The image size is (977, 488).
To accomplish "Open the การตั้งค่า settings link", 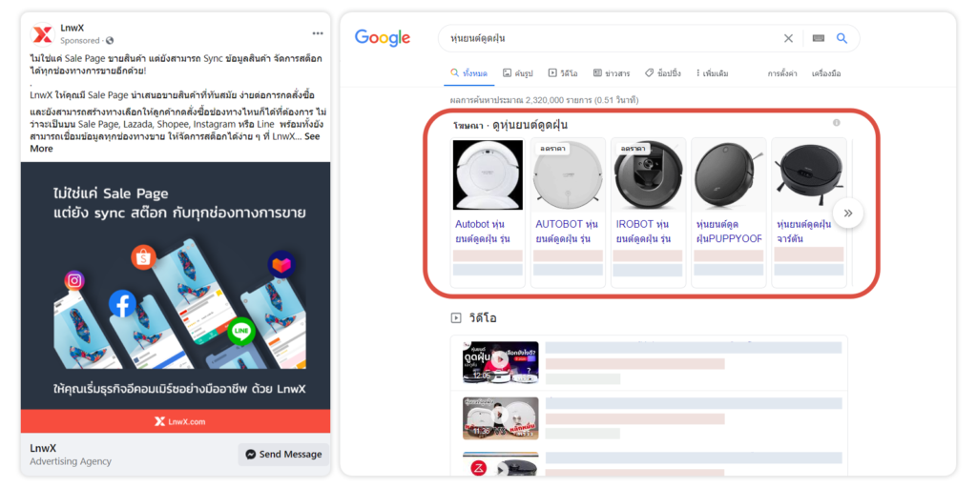I will [782, 73].
